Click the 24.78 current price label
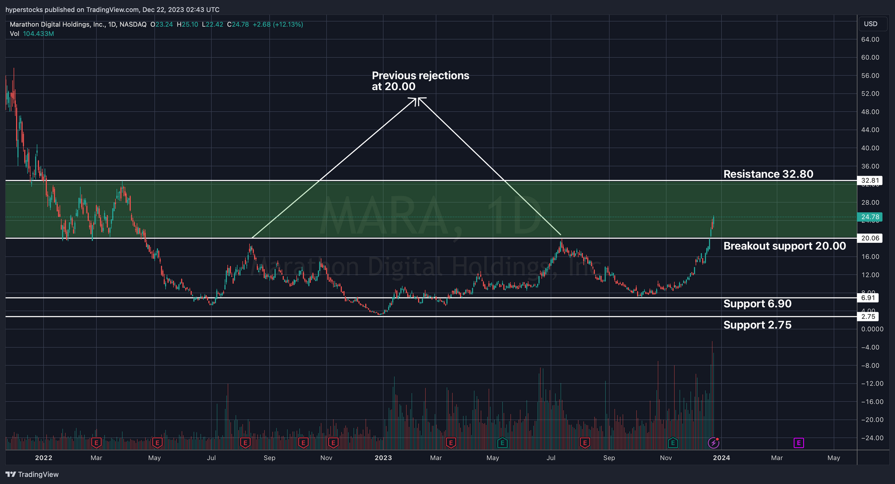The width and height of the screenshot is (895, 484). pyautogui.click(x=869, y=217)
